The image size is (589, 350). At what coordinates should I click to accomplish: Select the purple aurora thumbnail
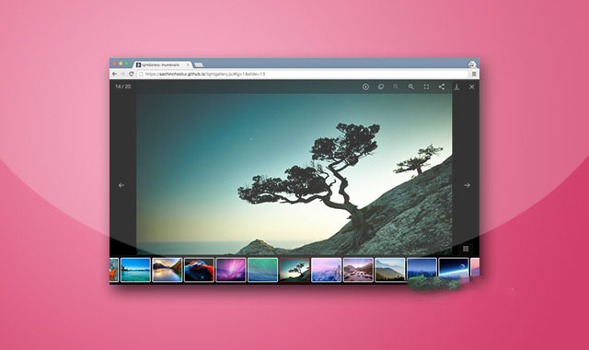pyautogui.click(x=231, y=270)
